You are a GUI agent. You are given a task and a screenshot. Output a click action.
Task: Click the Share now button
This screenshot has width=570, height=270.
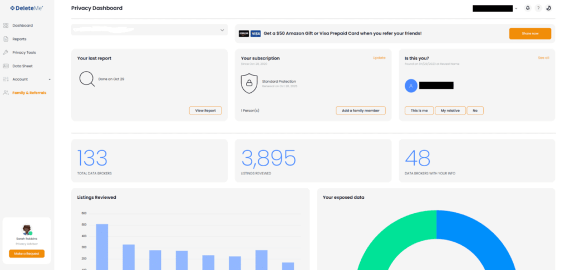530,33
